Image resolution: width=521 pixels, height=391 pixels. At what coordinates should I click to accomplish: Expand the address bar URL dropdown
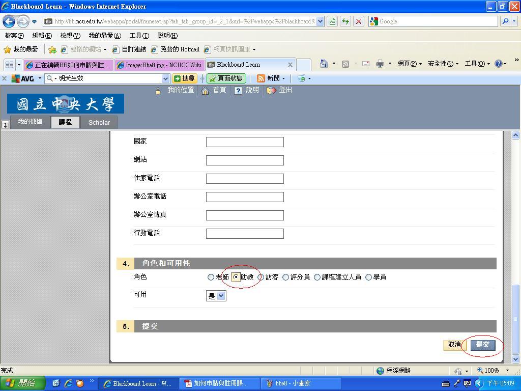click(320, 21)
